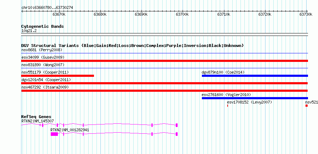Open variant esv34099 (Gusev2009) label
This screenshot has height=154, width=318.
(x=43, y=57)
